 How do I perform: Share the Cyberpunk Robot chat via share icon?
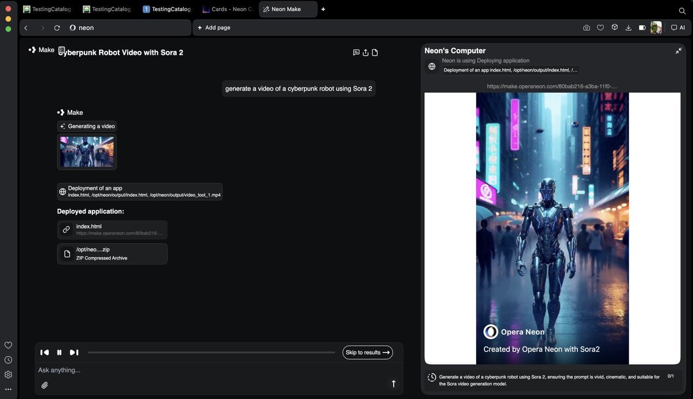coord(365,52)
